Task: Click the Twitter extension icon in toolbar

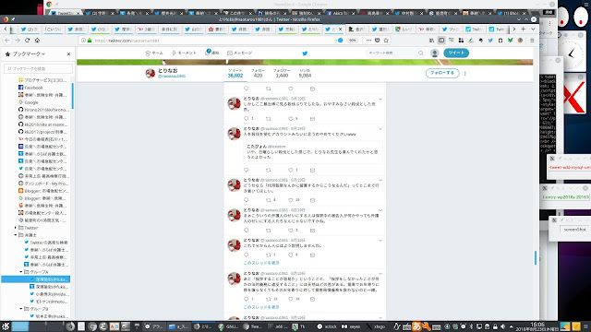Action: click(490, 41)
